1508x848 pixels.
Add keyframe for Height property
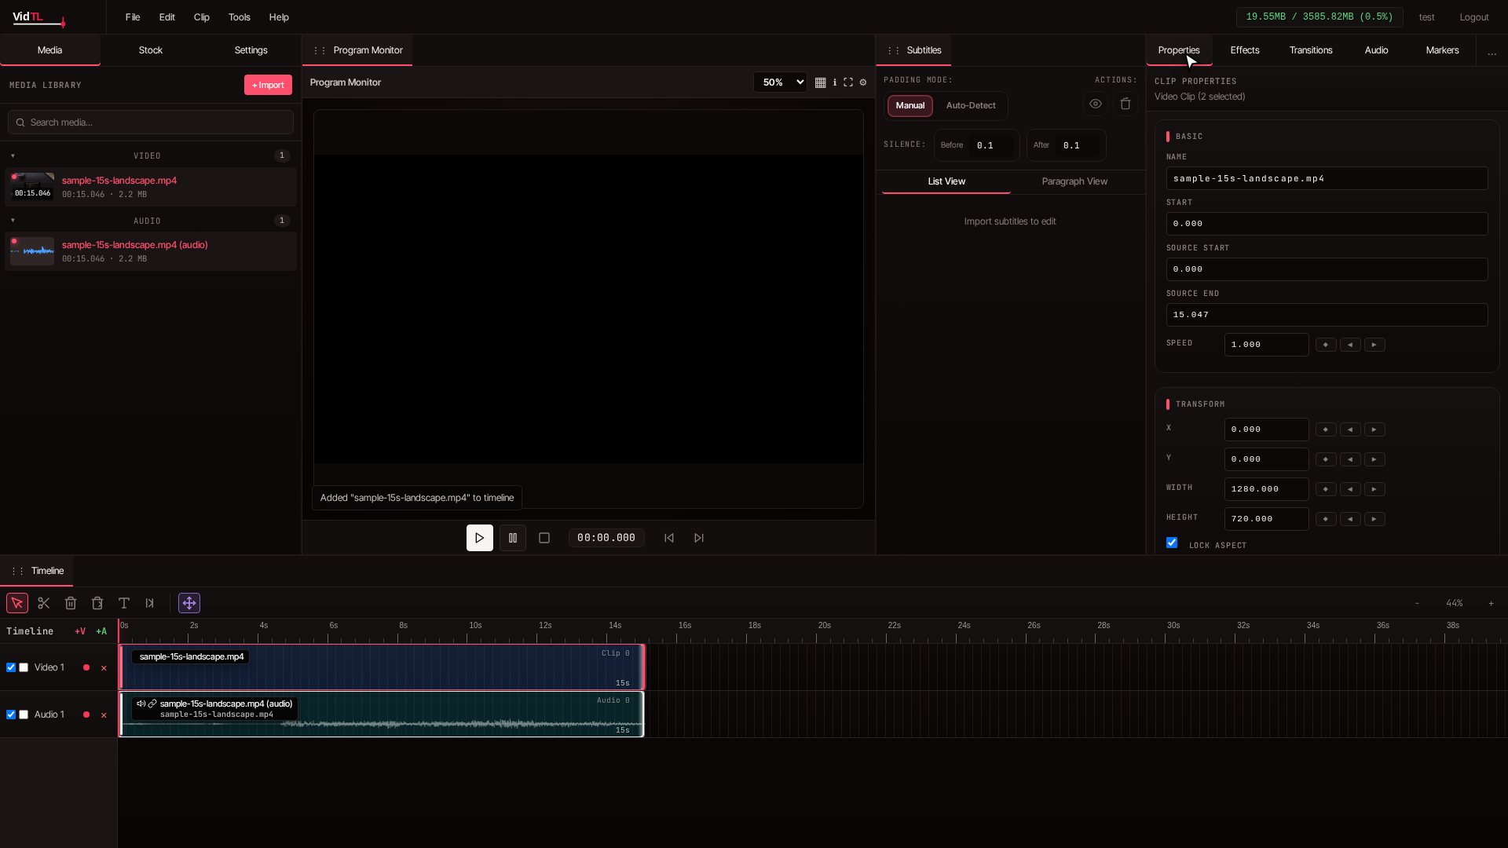coord(1326,519)
